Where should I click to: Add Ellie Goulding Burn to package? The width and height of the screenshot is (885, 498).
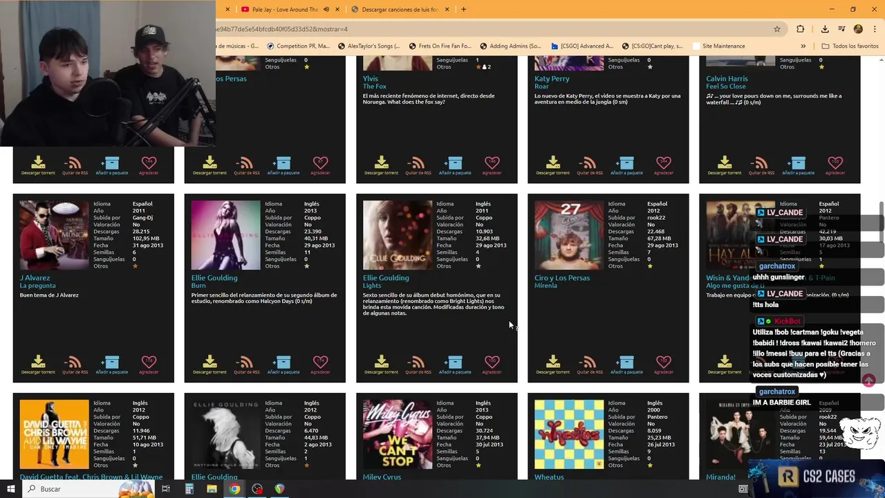point(283,365)
